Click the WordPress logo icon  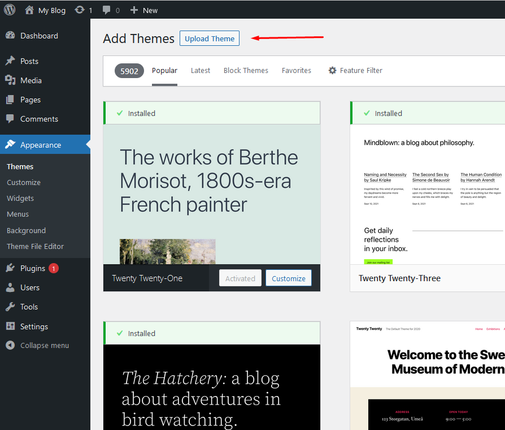(10, 10)
